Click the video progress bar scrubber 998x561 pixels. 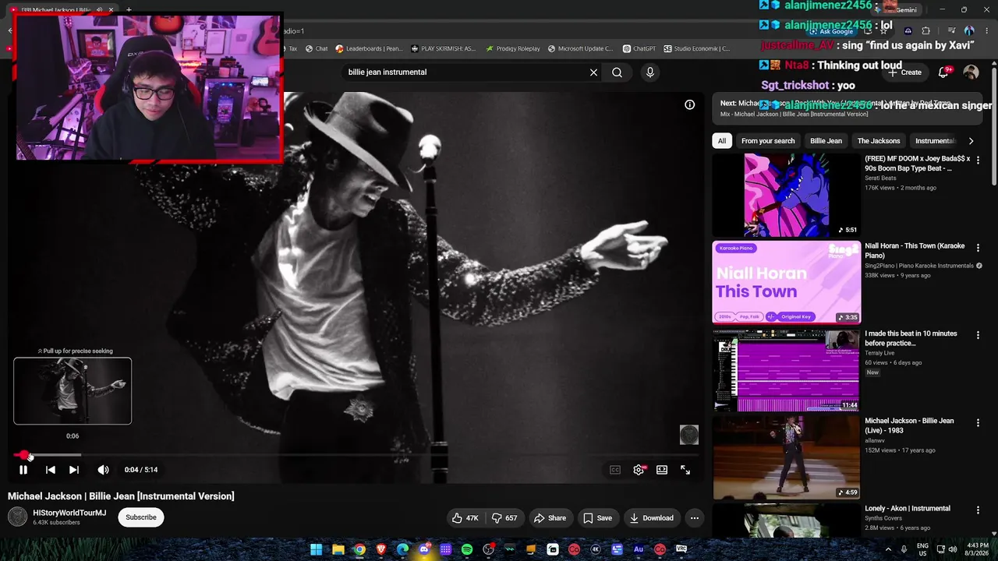[x=24, y=455]
